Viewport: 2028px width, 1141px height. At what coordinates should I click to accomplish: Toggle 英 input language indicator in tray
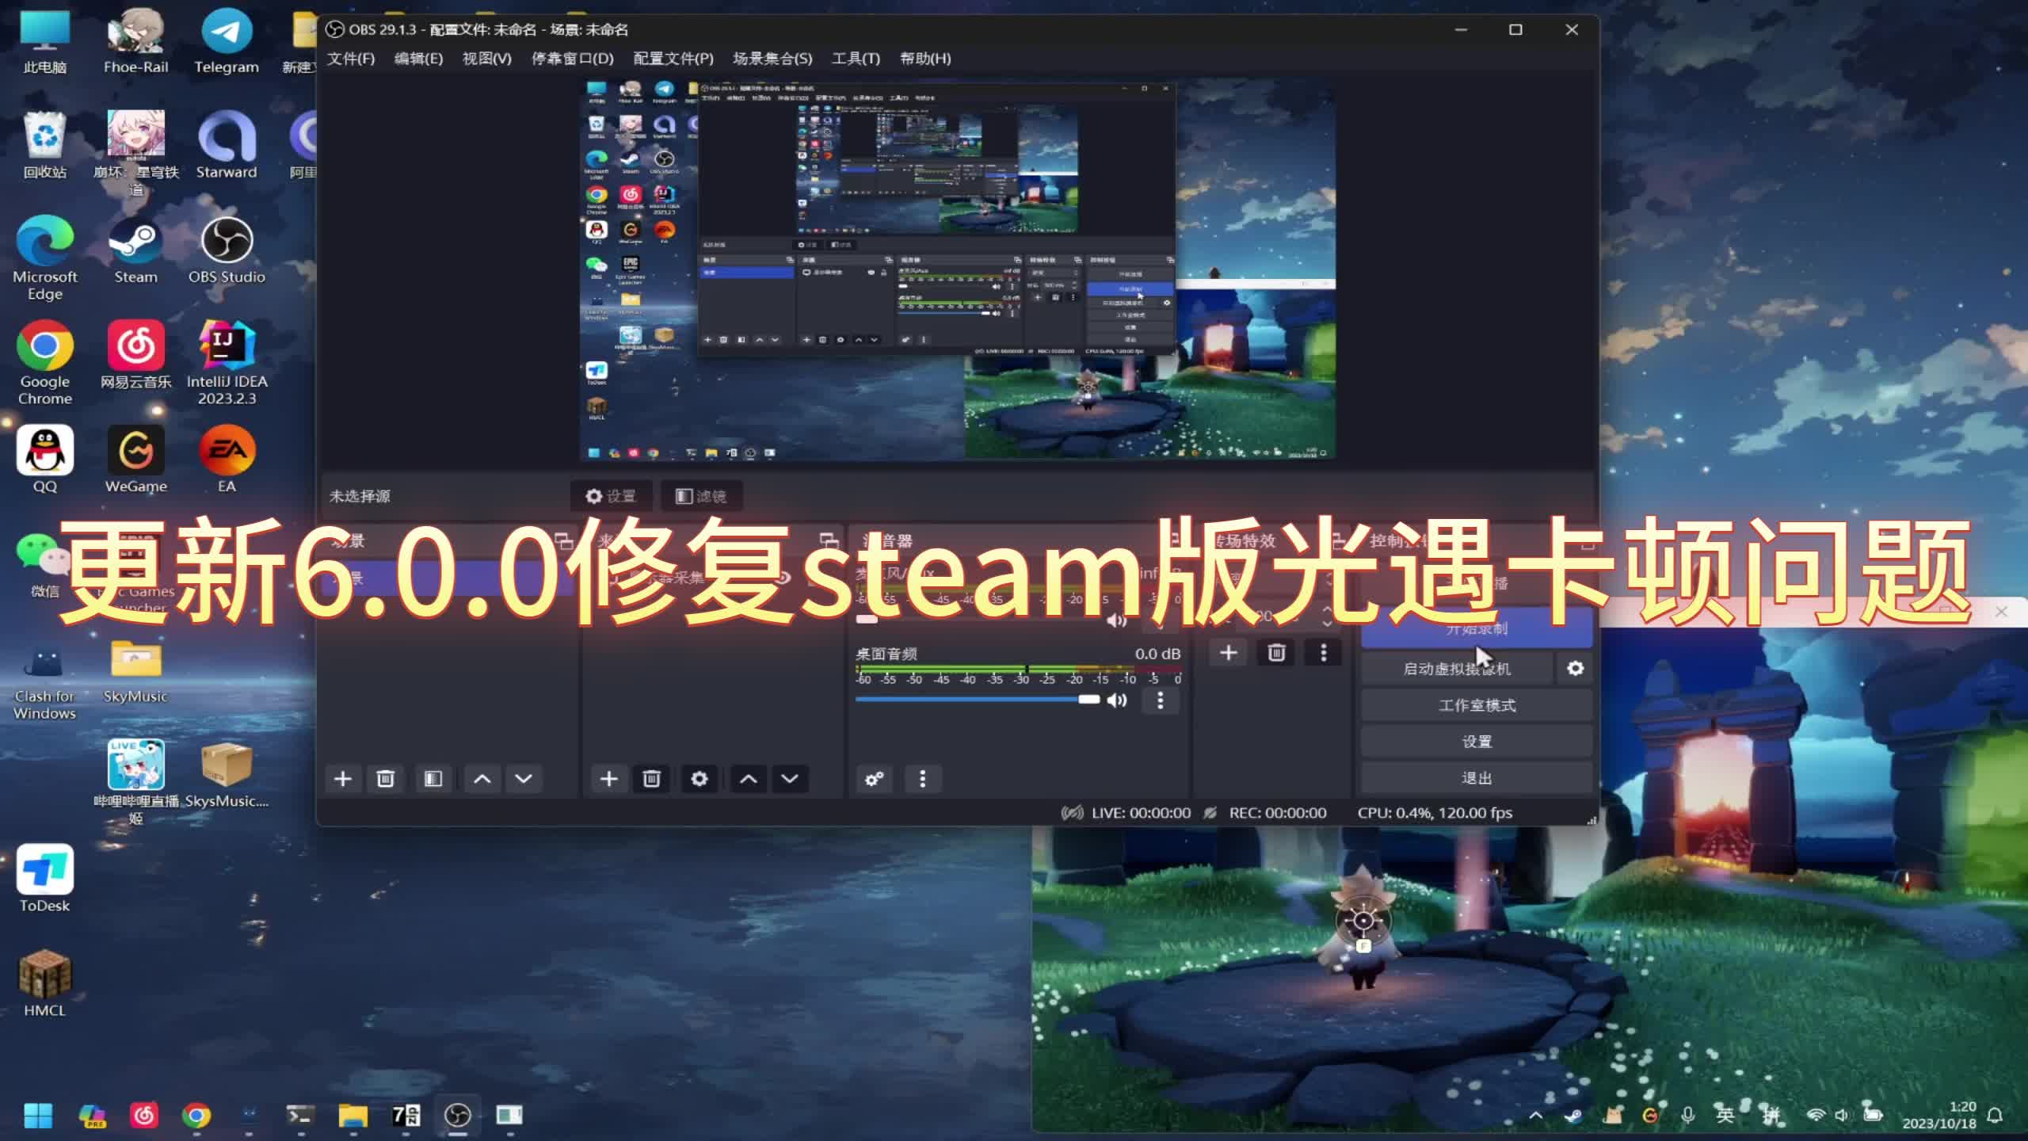(1725, 1116)
